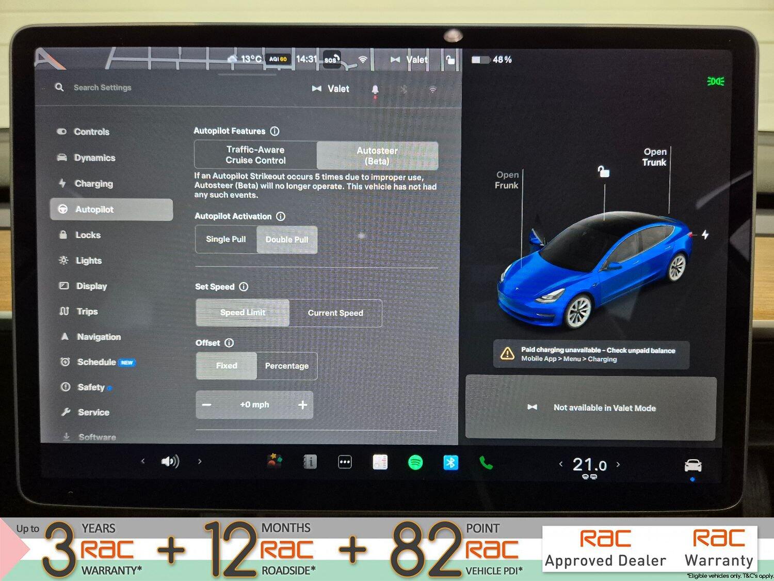This screenshot has height=581, width=774.
Task: Click the Search Settings field
Action: (103, 88)
